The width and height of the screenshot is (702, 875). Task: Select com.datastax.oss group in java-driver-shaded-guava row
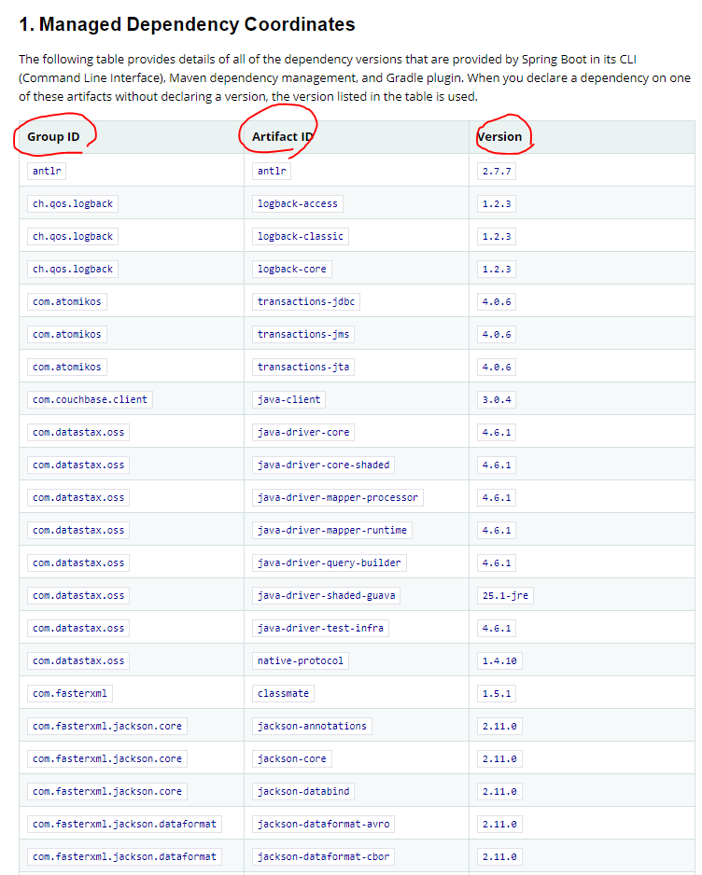78,595
